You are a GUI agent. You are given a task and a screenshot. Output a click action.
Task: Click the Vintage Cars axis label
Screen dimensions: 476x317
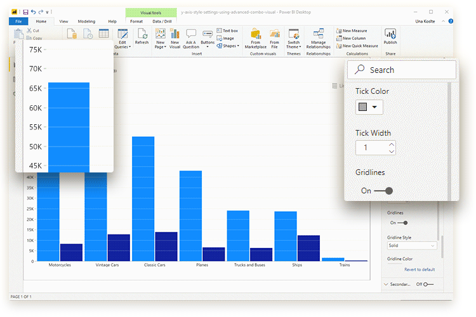(107, 265)
